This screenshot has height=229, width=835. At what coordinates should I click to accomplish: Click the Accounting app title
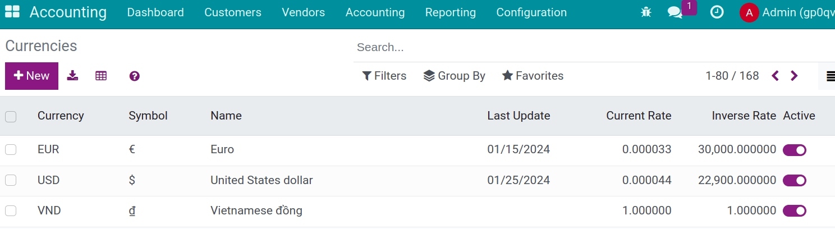coord(68,12)
